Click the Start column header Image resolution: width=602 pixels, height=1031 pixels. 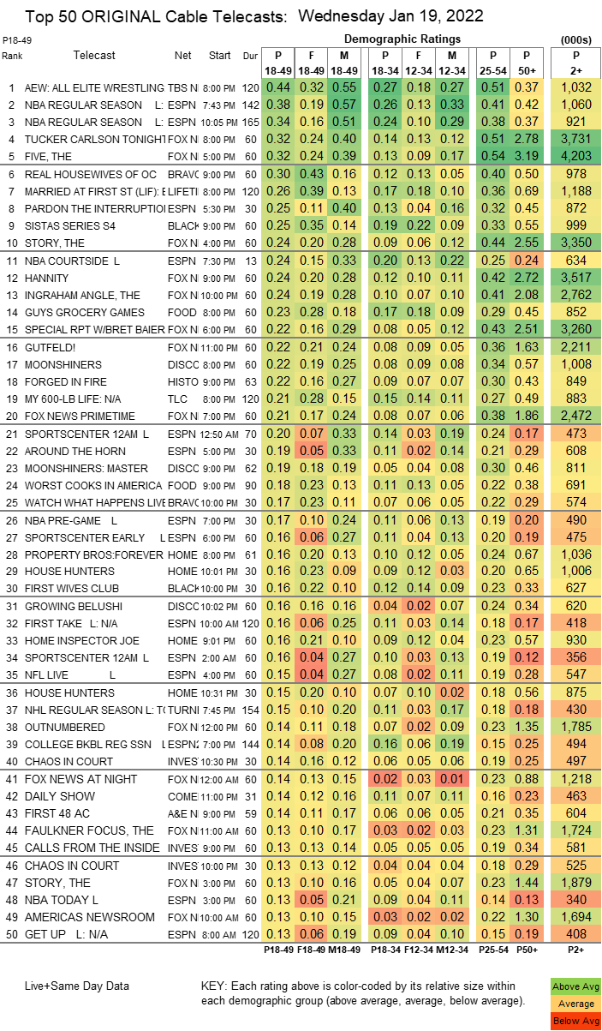(220, 55)
